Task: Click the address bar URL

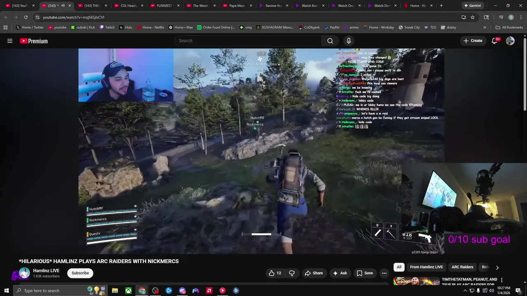Action: point(73,17)
